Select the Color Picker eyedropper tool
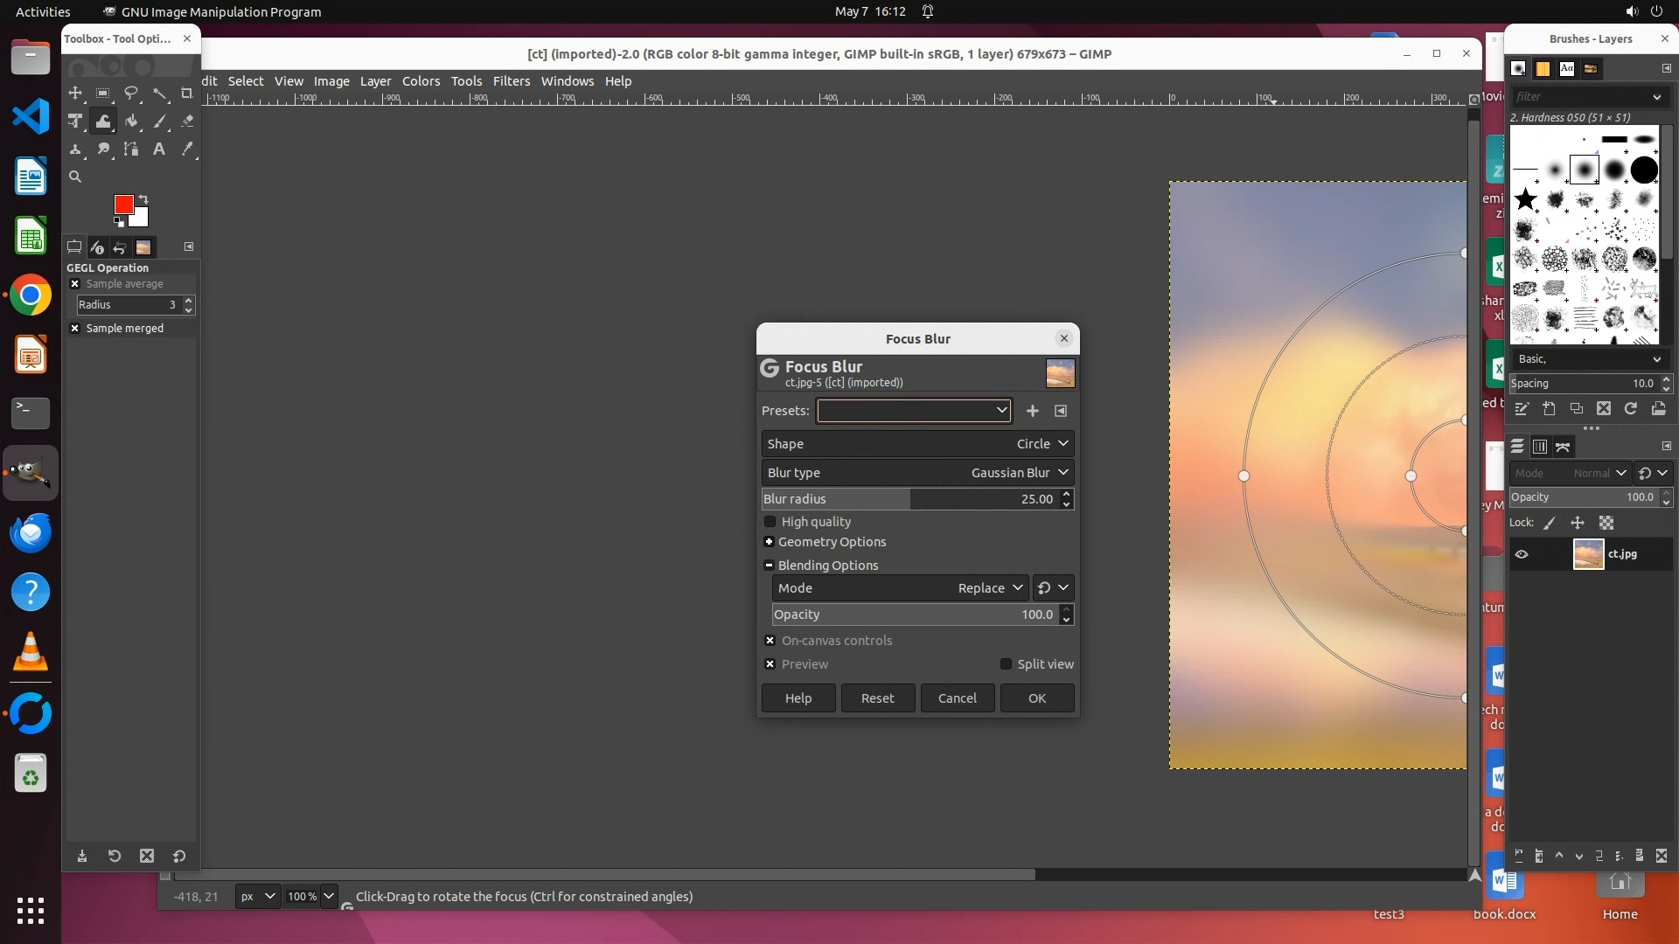 [x=187, y=149]
